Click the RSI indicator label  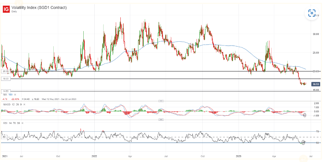[x=5, y=123]
